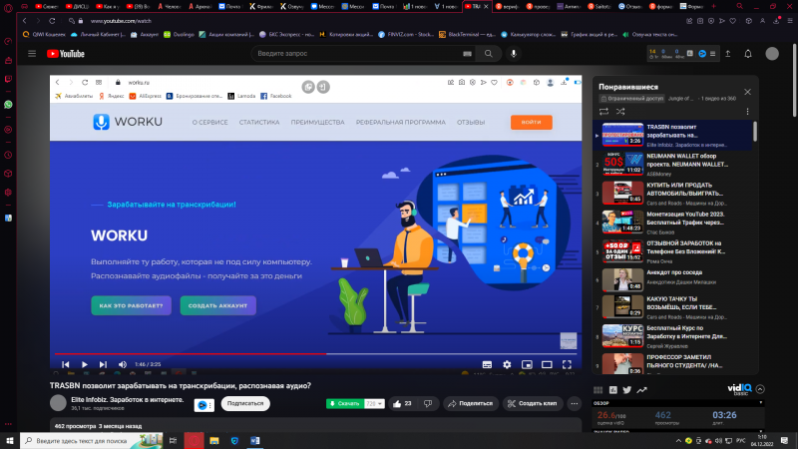This screenshot has width=798, height=449.
Task: Open WhatsApp in Opera sidebar
Action: click(8, 105)
